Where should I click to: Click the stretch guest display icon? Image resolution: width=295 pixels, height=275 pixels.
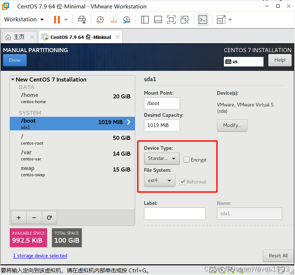click(x=221, y=19)
